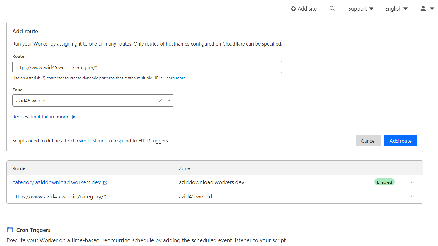438x246 pixels.
Task: Open the user account profile icon
Action: 423,9
